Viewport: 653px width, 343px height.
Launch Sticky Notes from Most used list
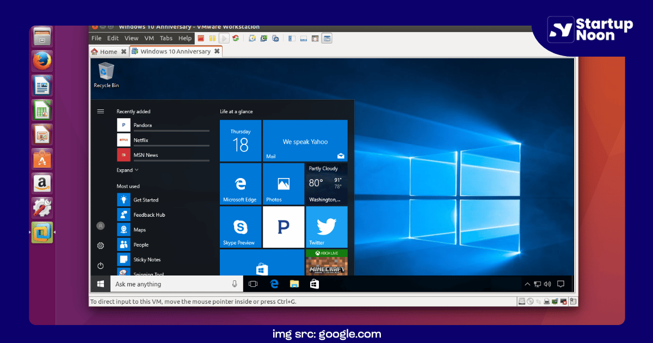coord(146,260)
